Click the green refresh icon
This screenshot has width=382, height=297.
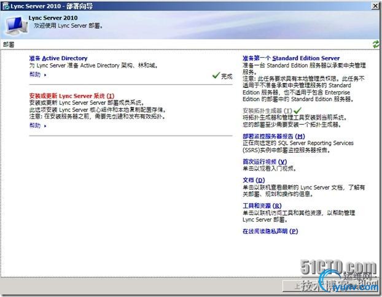point(376,45)
